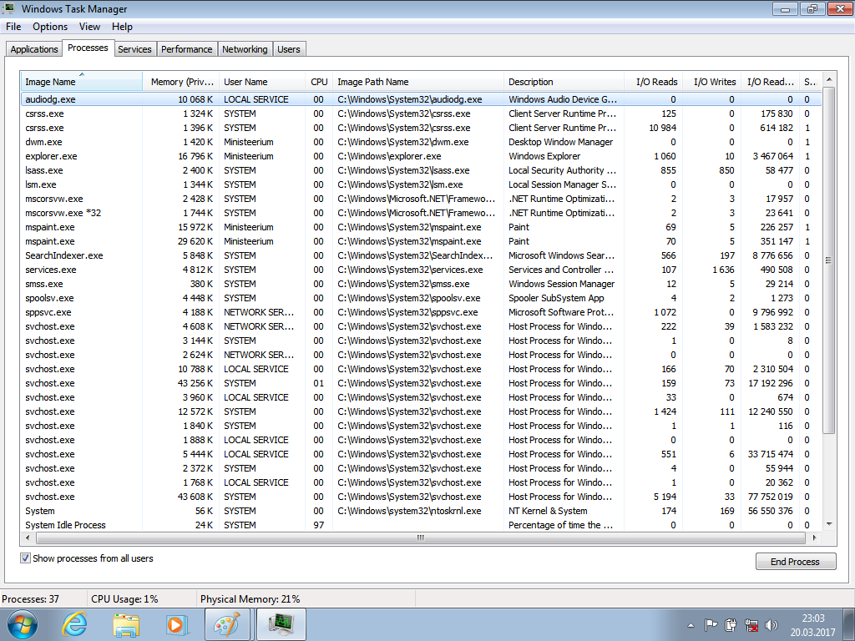The width and height of the screenshot is (855, 641).
Task: Show hidden tray icons arrow
Action: pos(691,625)
